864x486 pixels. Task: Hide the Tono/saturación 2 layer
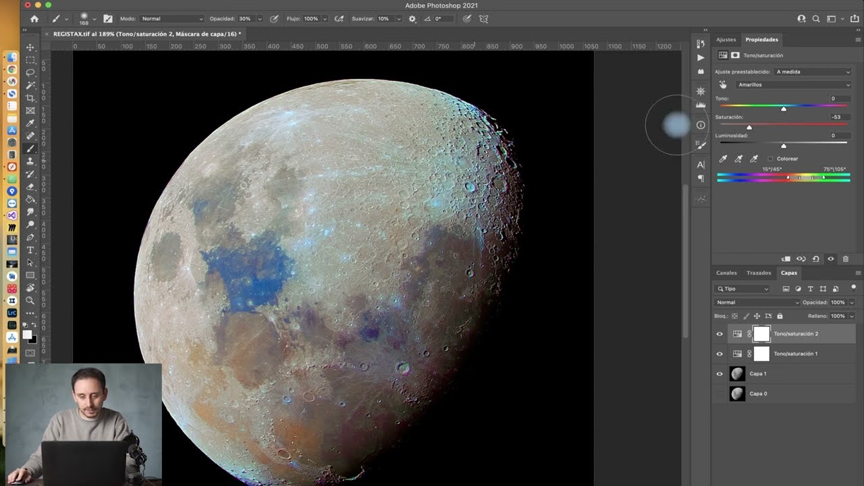click(720, 333)
